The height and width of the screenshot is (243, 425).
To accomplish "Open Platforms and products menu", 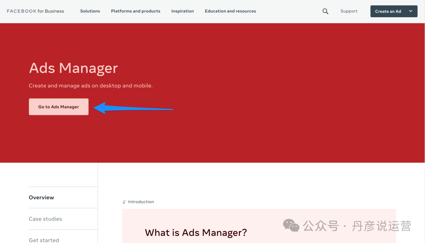I will (x=135, y=11).
